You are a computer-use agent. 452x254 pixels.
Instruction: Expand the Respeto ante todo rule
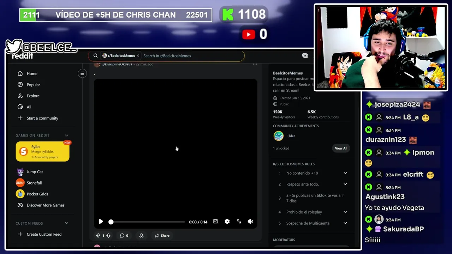click(312, 184)
